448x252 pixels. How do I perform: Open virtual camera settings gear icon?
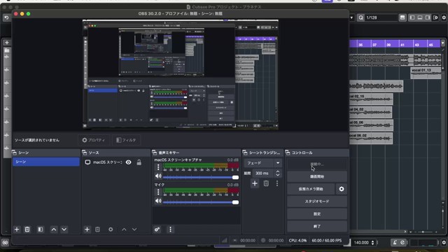click(342, 189)
